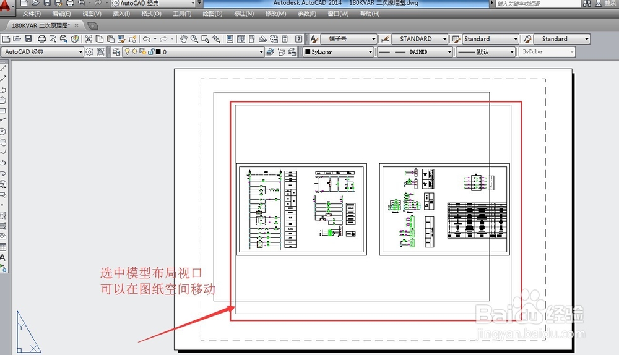The height and width of the screenshot is (355, 619).
Task: Click the Save floppy disk icon
Action: pos(28,39)
